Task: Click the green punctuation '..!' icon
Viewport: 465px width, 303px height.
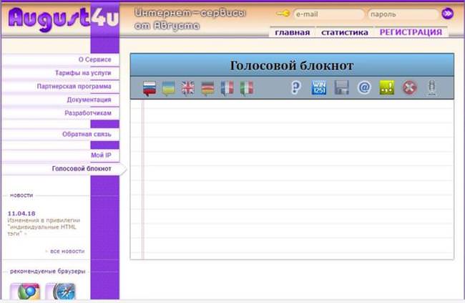Action: coord(387,87)
